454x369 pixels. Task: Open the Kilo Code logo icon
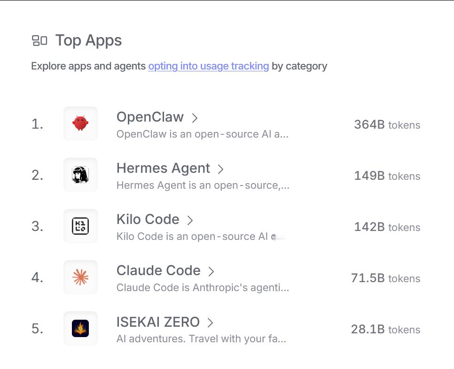point(80,226)
